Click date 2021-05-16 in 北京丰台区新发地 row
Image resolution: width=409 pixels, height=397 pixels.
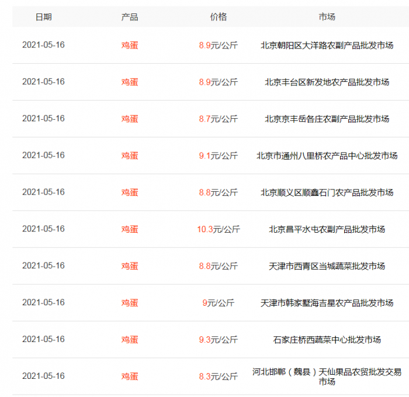[43, 82]
